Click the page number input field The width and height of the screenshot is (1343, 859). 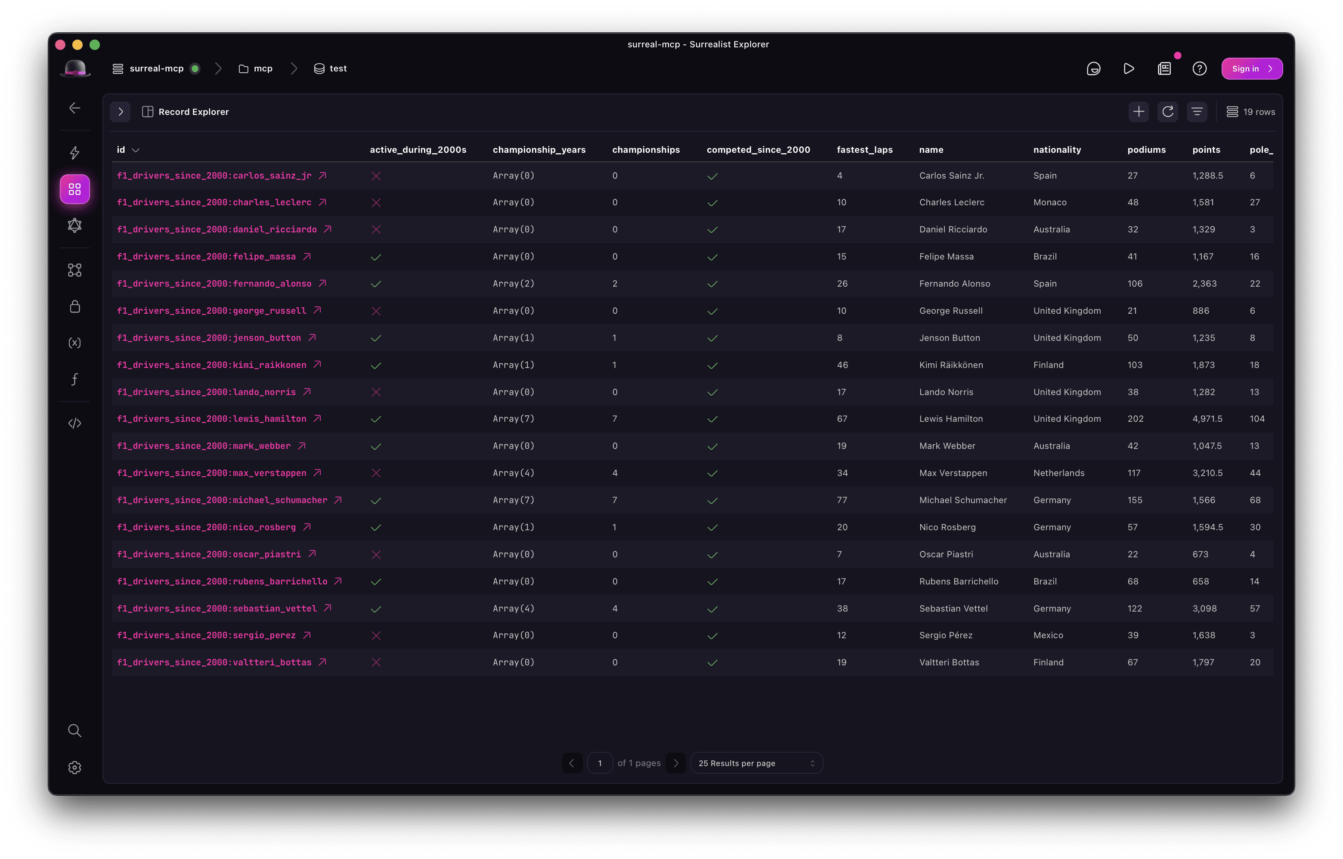(x=600, y=763)
